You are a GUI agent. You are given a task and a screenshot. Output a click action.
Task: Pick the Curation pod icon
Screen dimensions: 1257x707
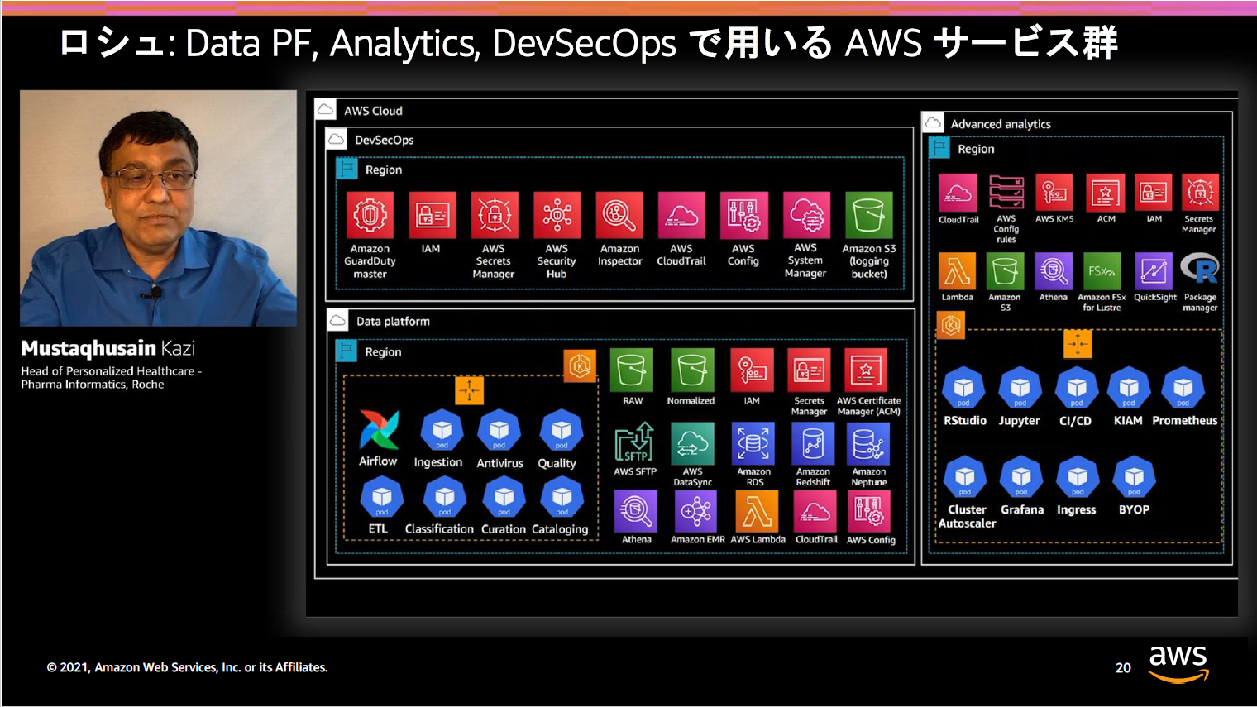point(504,498)
